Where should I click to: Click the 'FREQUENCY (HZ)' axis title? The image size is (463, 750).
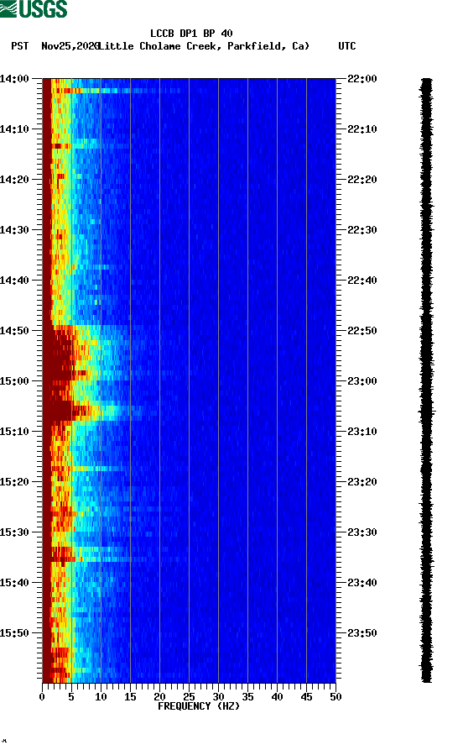click(x=199, y=706)
